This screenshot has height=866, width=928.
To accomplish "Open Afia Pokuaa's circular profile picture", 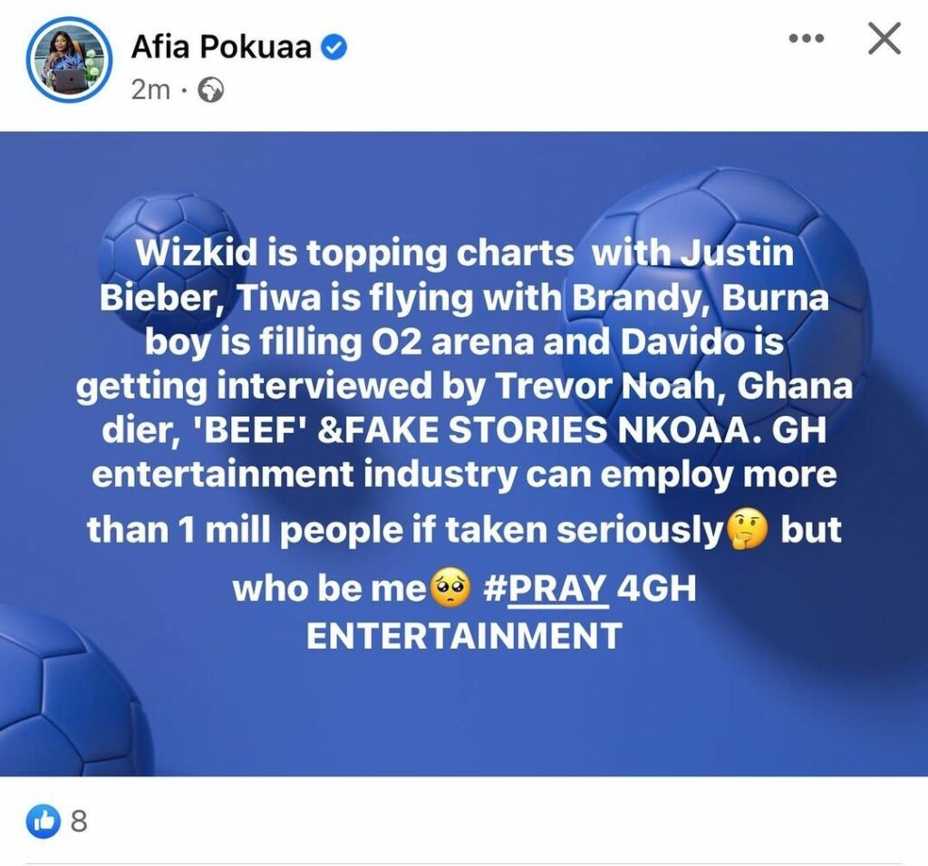I will pos(69,61).
